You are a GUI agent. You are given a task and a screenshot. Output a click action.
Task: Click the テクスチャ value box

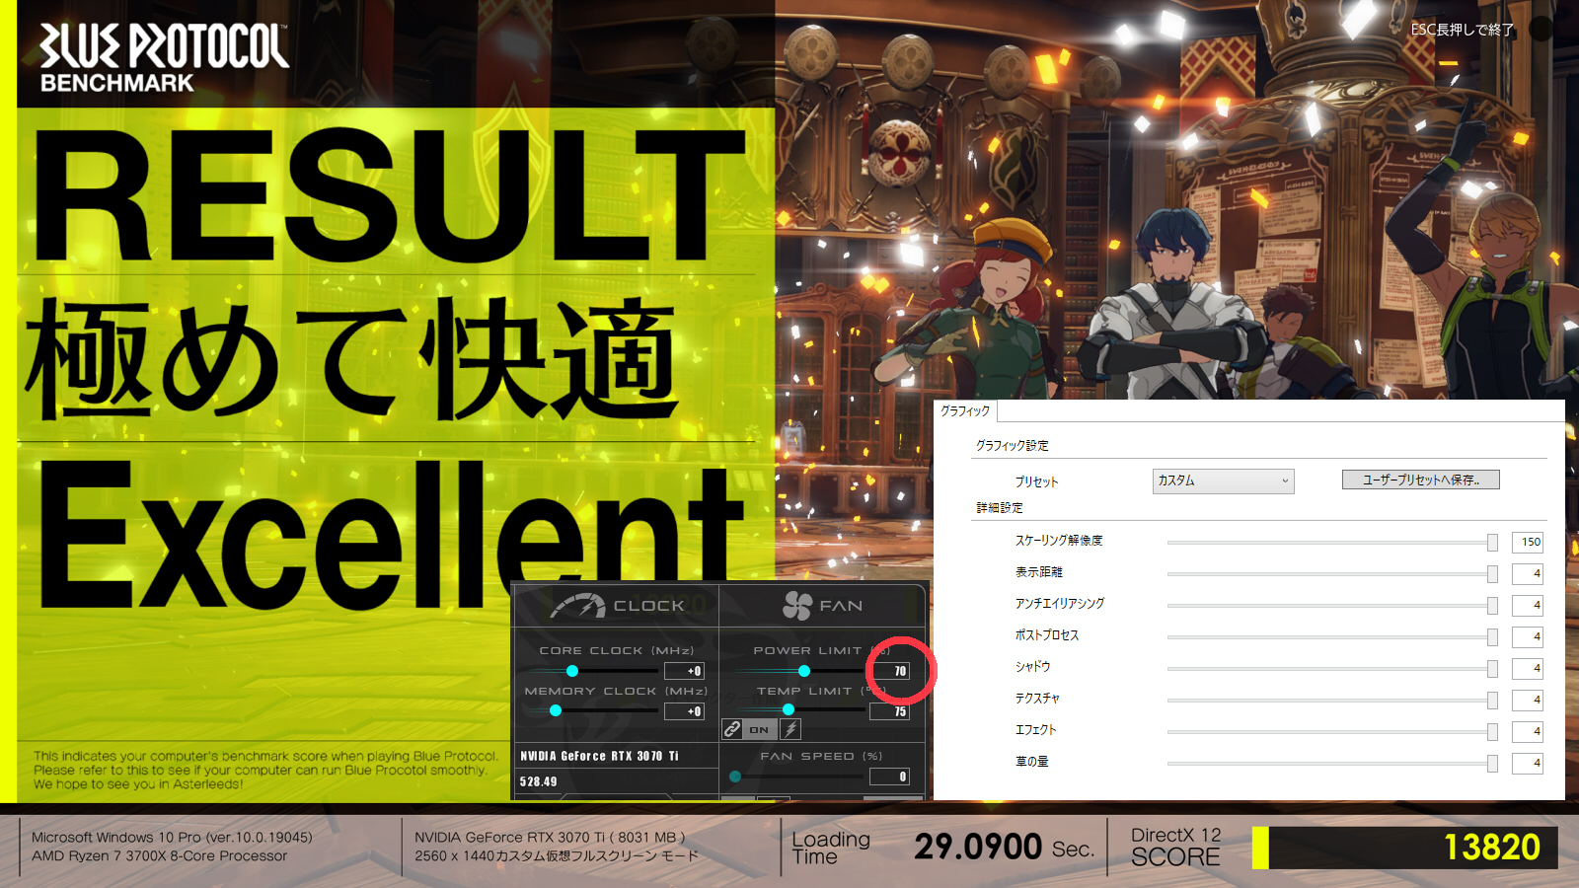tap(1528, 700)
